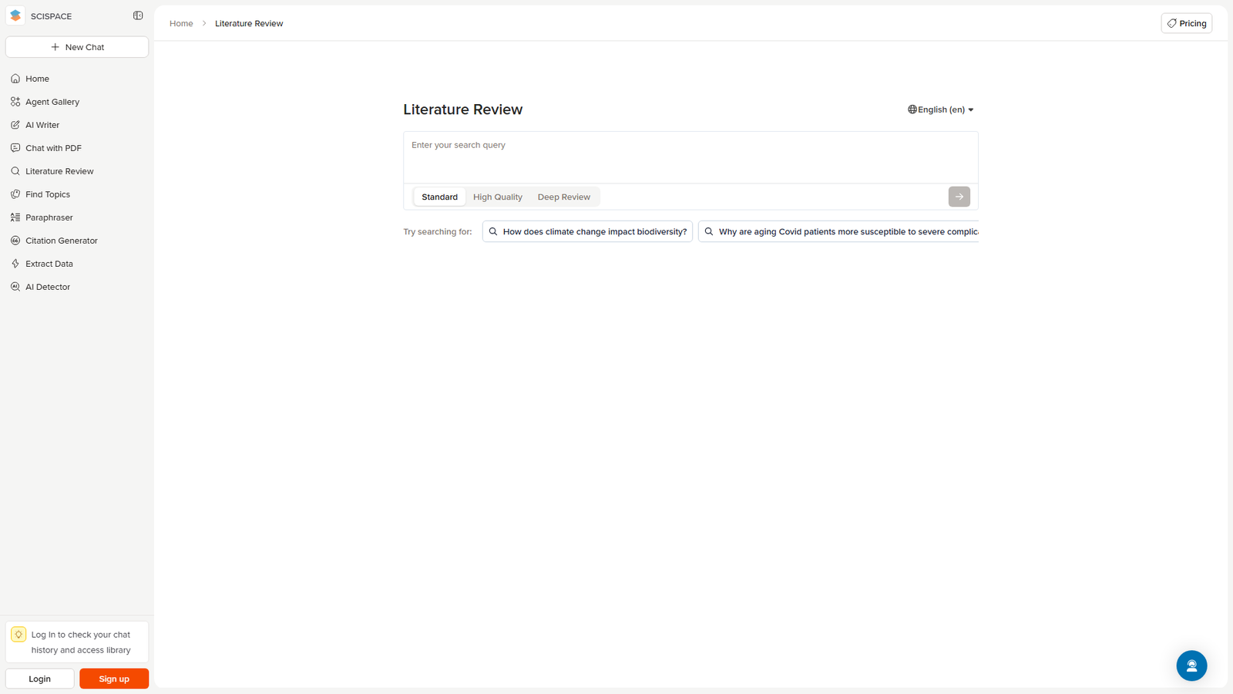Open the Paraphraser tool
The image size is (1233, 694).
click(x=49, y=217)
